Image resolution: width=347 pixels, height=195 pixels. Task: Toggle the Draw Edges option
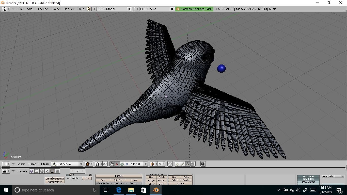point(308,179)
